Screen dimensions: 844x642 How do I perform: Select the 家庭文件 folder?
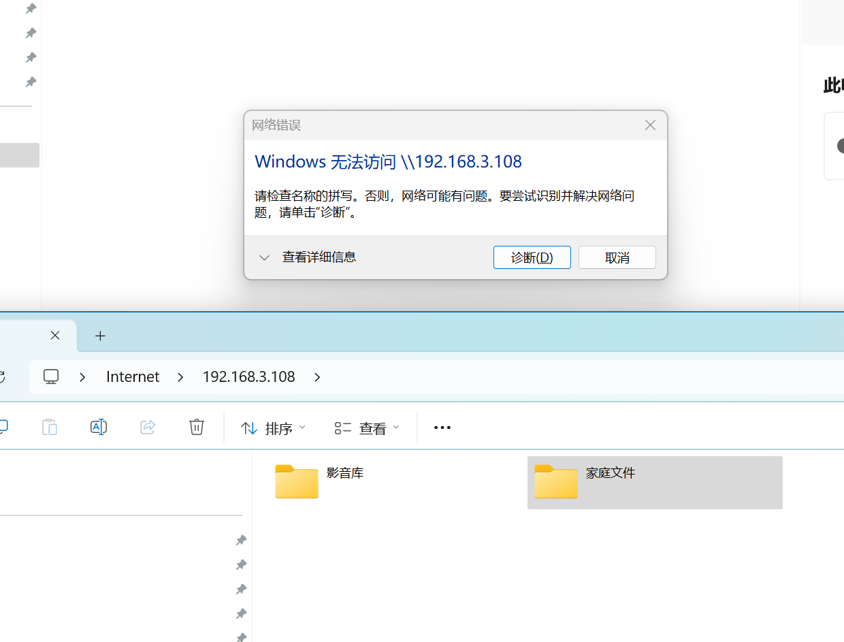(655, 482)
